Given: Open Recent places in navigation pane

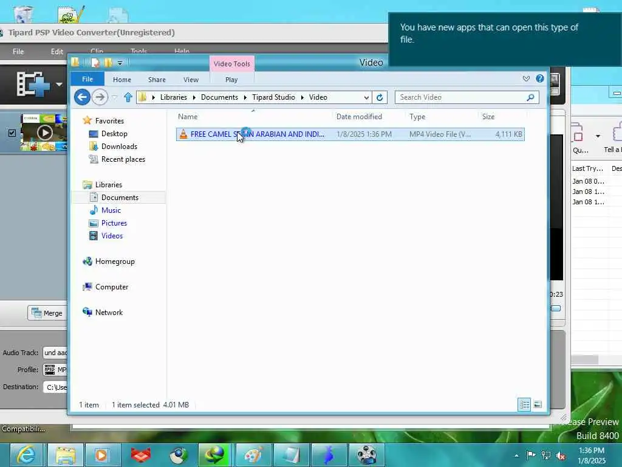Looking at the screenshot, I should click(x=123, y=159).
